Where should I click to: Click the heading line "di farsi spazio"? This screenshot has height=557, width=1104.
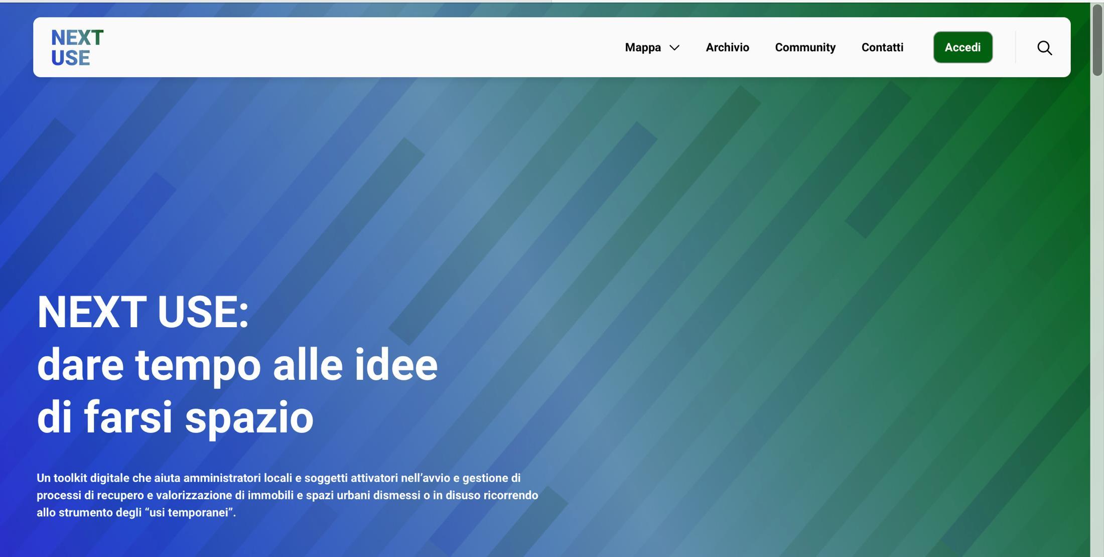(175, 417)
